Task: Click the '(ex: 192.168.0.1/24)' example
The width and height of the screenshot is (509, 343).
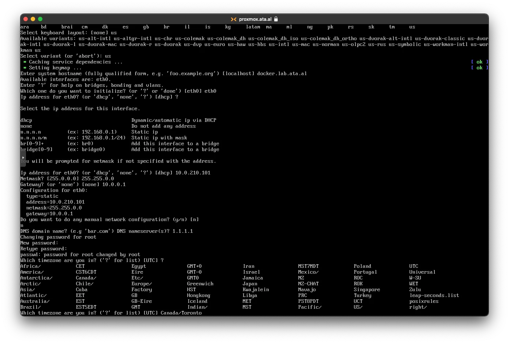Action: (x=97, y=138)
